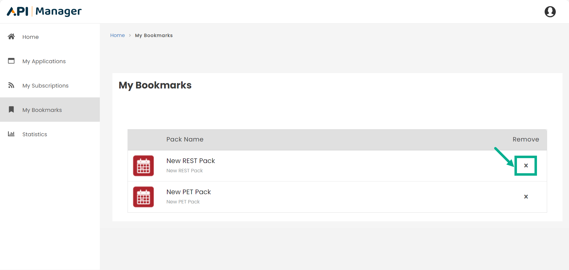Navigate to My Applications
Viewport: 569px width, 270px height.
(x=44, y=61)
